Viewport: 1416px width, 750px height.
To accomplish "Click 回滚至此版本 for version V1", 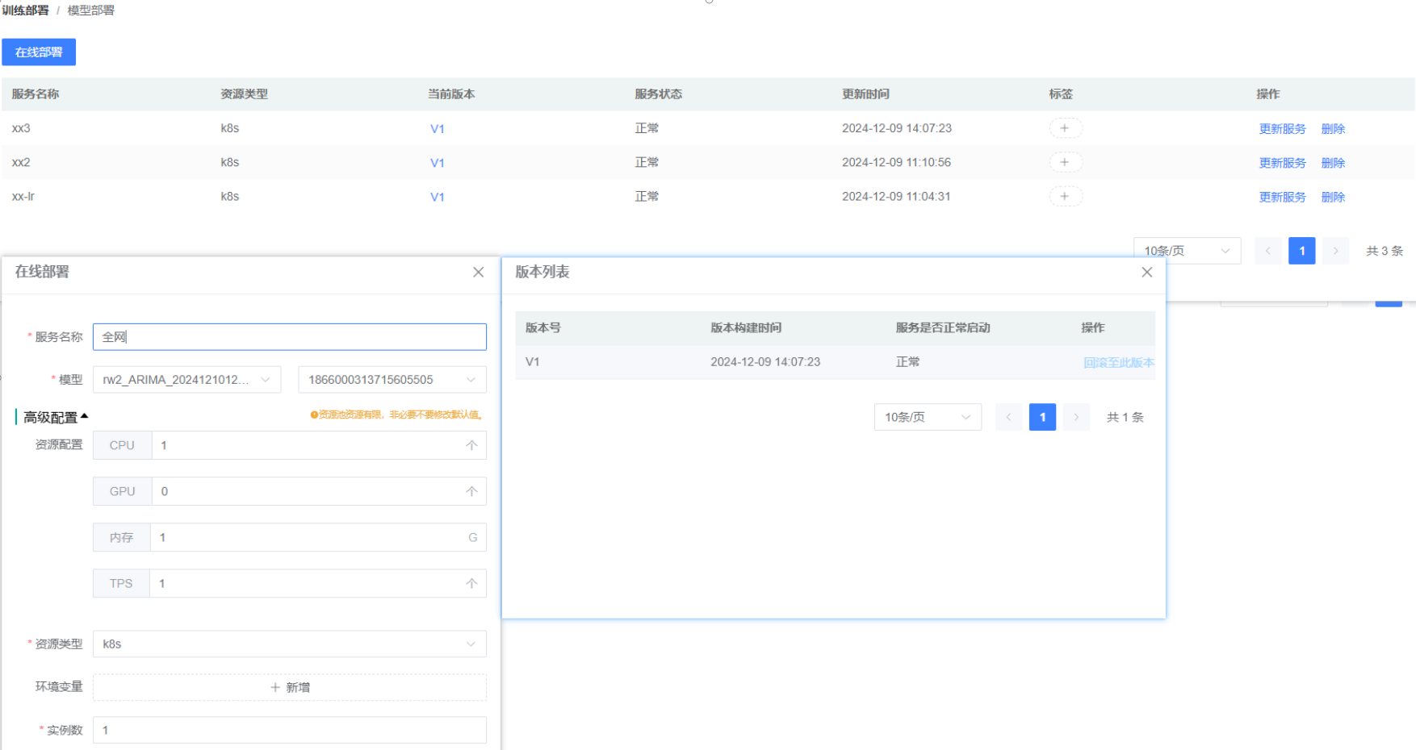I will pyautogui.click(x=1118, y=363).
